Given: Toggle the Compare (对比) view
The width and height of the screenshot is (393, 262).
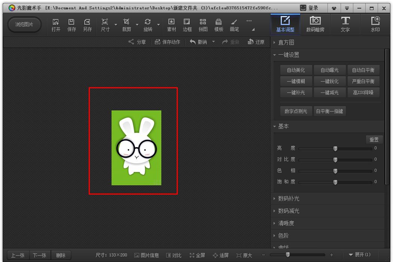Looking at the screenshot, I should (x=174, y=255).
